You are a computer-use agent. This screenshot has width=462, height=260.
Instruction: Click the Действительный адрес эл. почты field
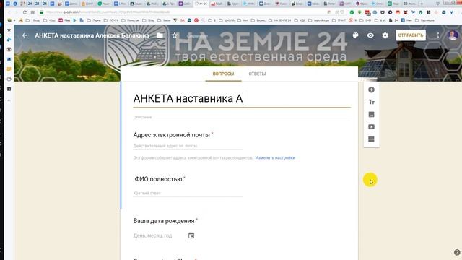point(188,146)
